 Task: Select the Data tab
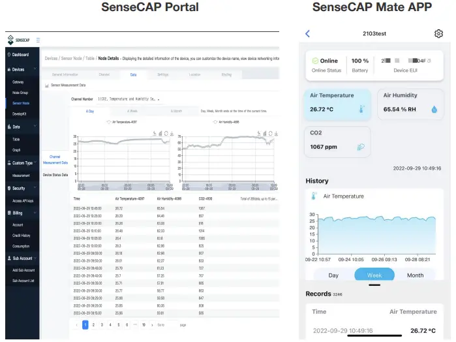coord(133,75)
